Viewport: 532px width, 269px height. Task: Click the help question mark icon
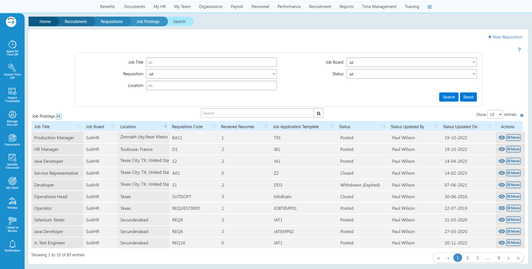(519, 50)
